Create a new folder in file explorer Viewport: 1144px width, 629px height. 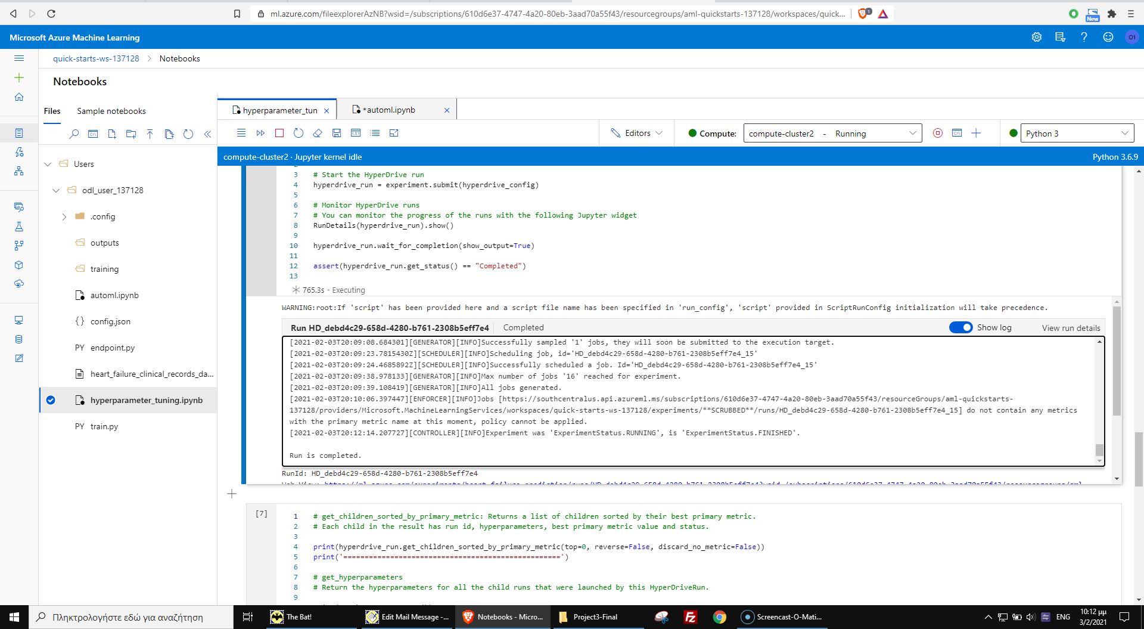tap(131, 134)
